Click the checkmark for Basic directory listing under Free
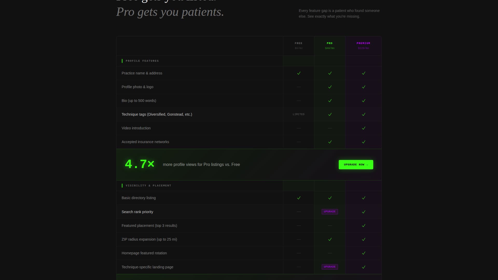This screenshot has width=498, height=280. [x=299, y=198]
